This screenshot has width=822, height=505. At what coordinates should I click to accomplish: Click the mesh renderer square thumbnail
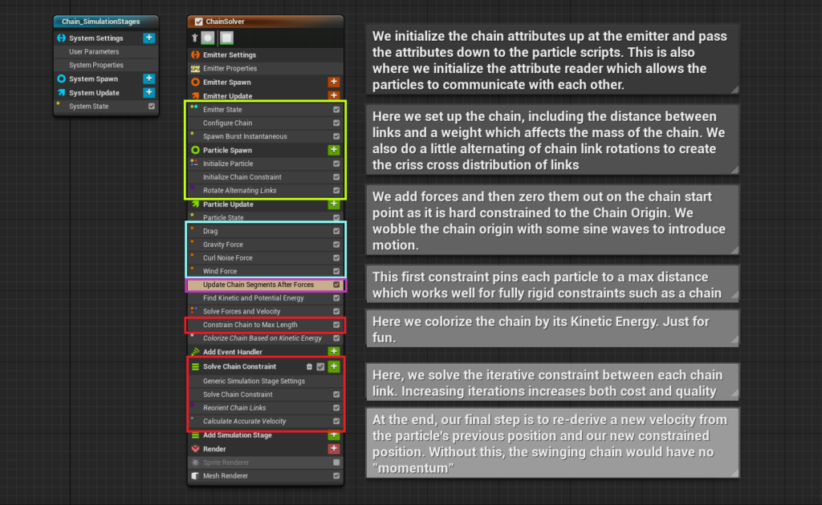click(x=226, y=38)
